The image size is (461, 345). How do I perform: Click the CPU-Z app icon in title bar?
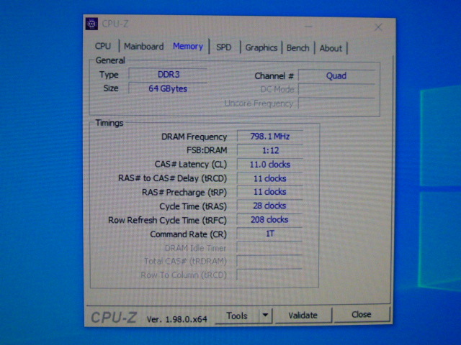91,24
